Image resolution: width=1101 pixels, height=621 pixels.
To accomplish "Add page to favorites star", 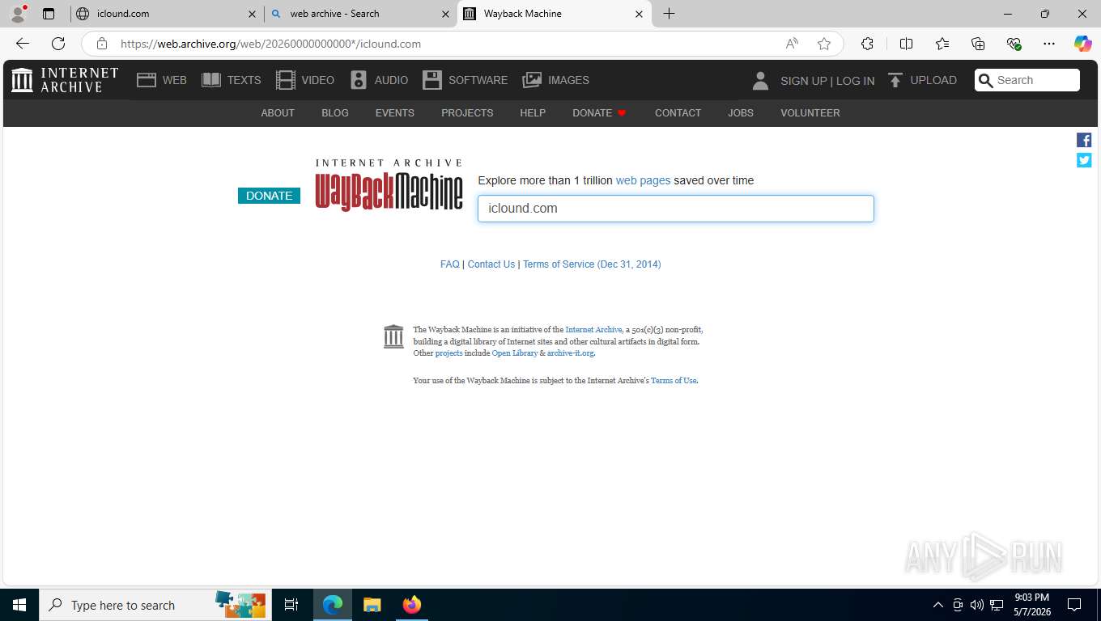I will [x=824, y=44].
